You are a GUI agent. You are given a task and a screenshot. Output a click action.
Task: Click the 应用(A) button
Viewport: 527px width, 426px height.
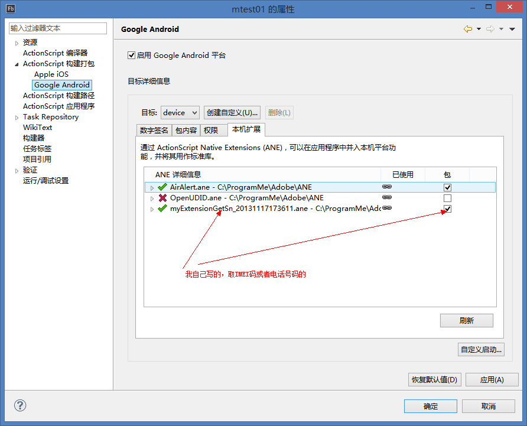pyautogui.click(x=492, y=379)
